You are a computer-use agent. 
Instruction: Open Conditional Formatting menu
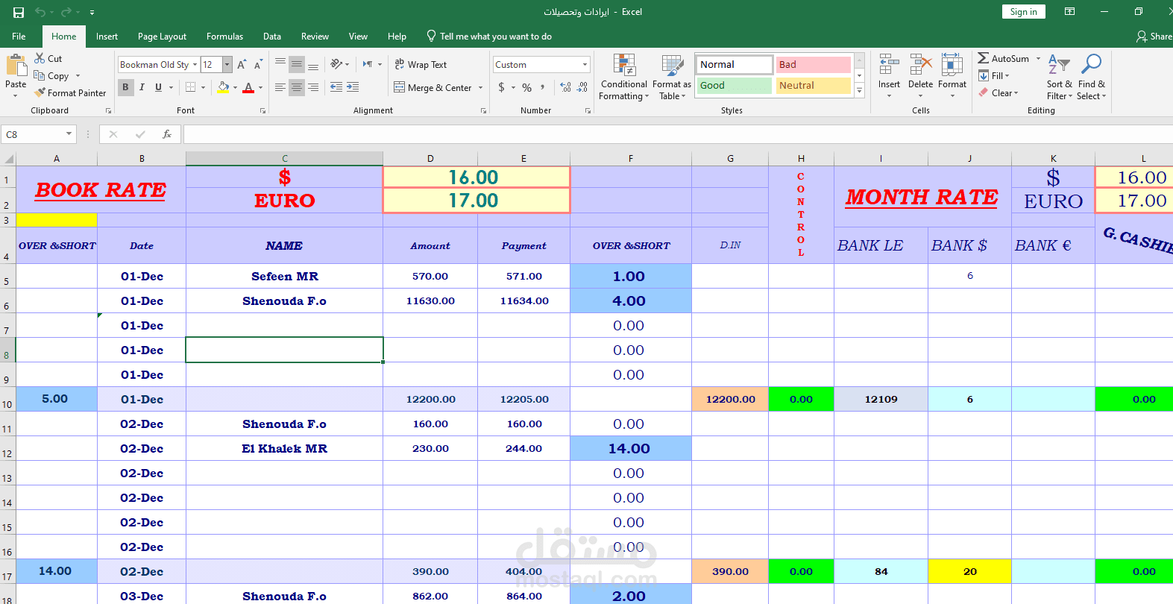coord(624,77)
